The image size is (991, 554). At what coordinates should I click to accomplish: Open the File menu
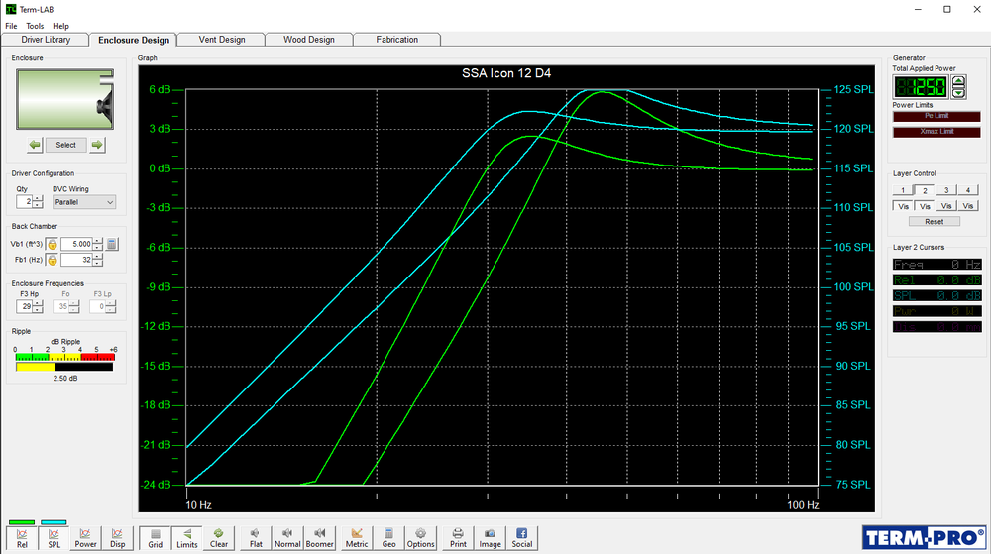(x=11, y=26)
